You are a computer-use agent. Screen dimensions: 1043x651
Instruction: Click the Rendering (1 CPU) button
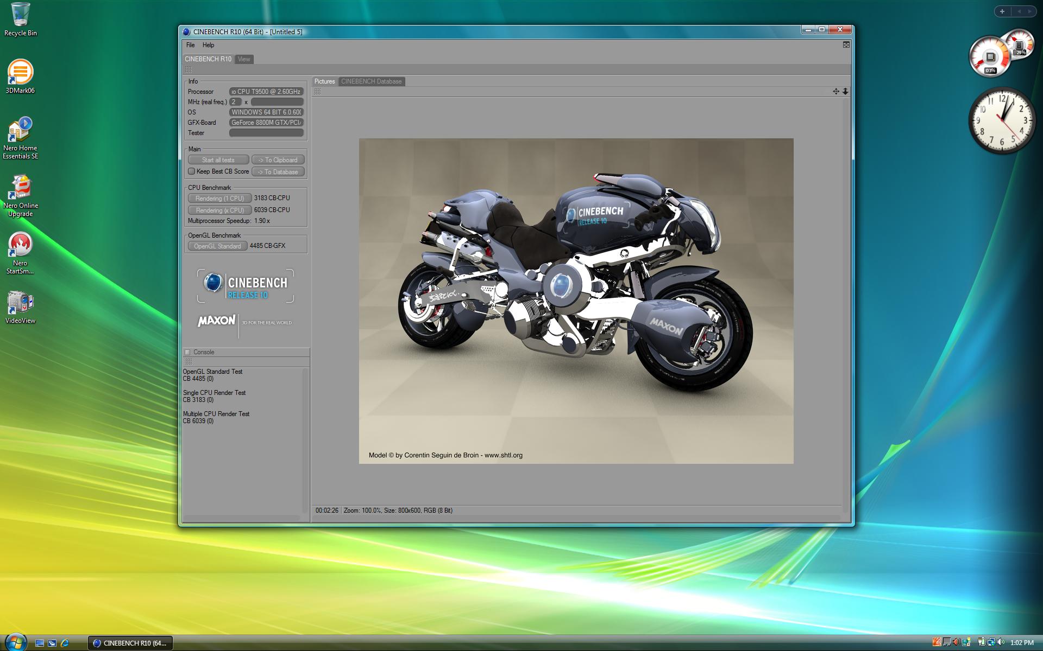click(219, 199)
